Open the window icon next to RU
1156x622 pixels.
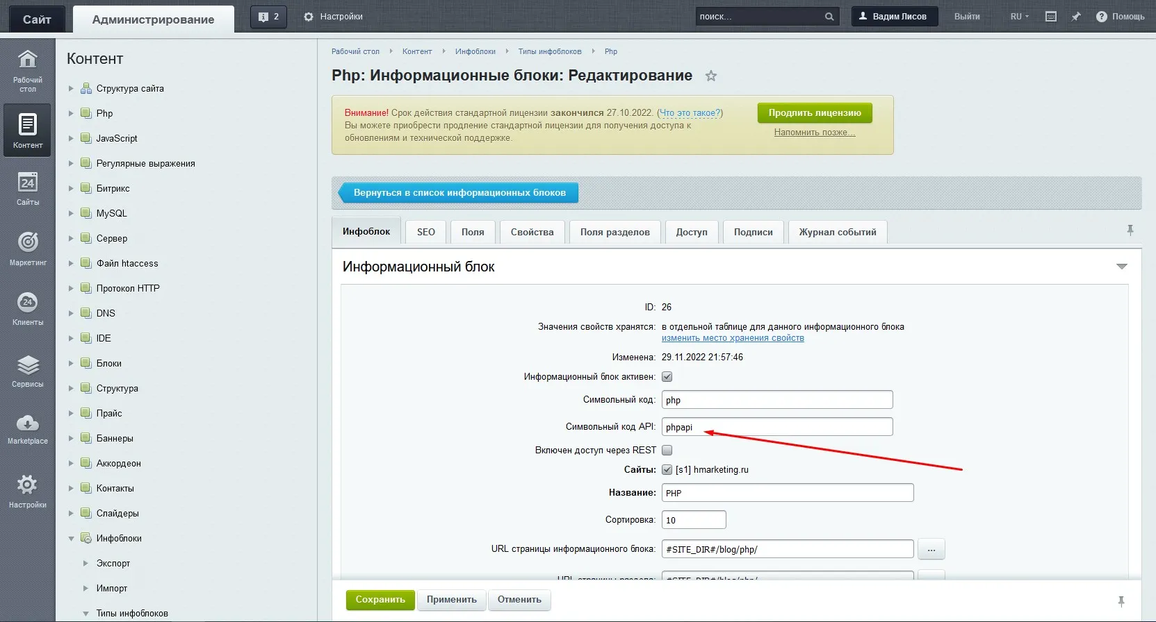click(x=1051, y=17)
